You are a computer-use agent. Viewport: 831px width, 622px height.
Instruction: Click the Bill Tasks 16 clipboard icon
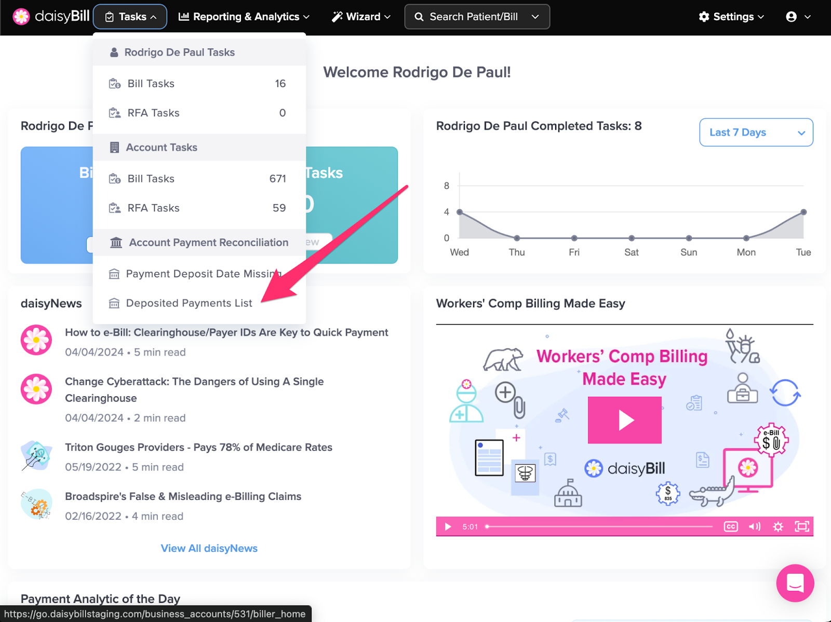pos(115,84)
